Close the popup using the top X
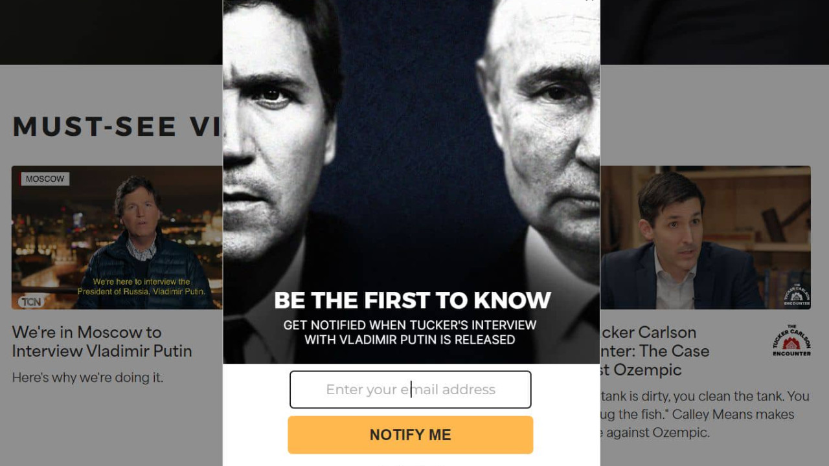The image size is (829, 466). click(589, 1)
